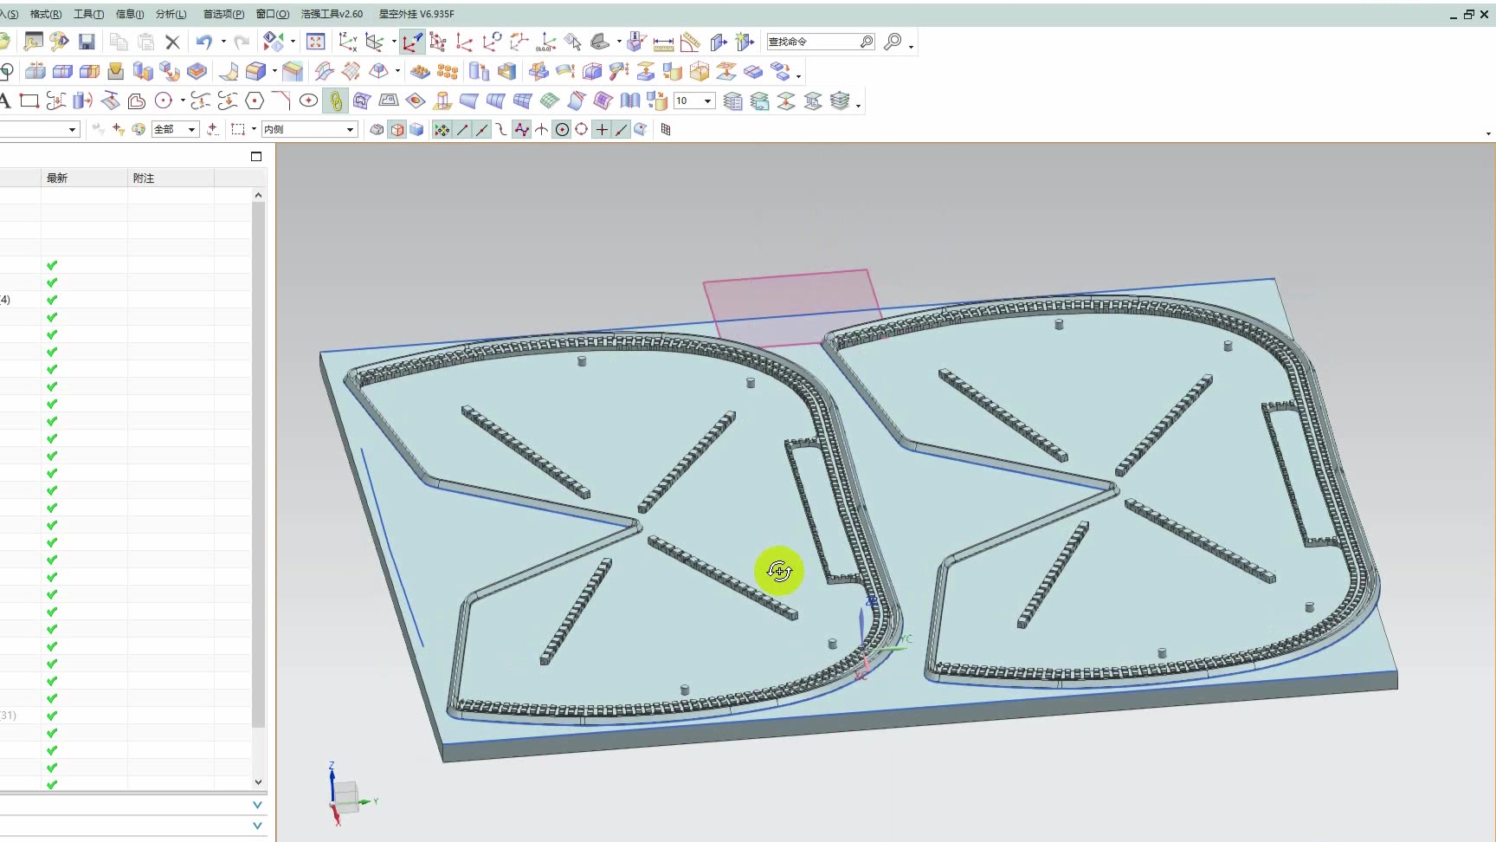1496x842 pixels.
Task: Toggle the Snap to Grid icon
Action: coord(666,129)
